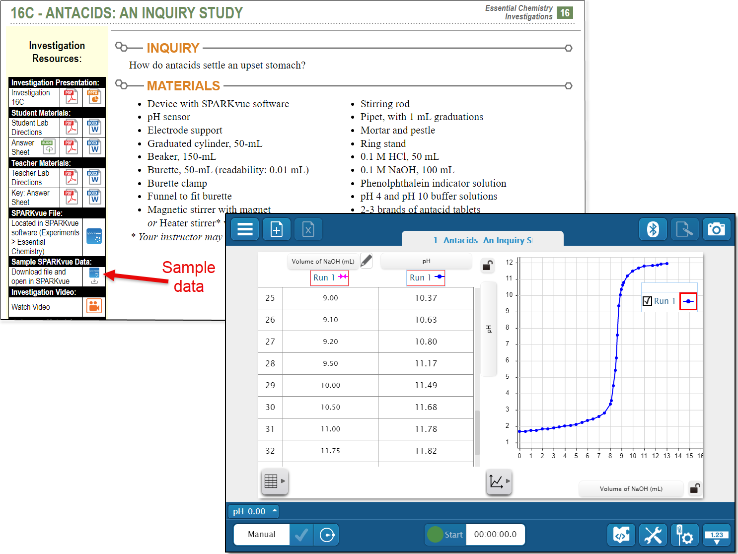This screenshot has height=554, width=738.
Task: Open the Manual sampling mode menu
Action: (x=261, y=535)
